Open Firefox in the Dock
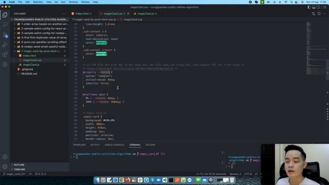The image size is (329, 185). pos(127,180)
